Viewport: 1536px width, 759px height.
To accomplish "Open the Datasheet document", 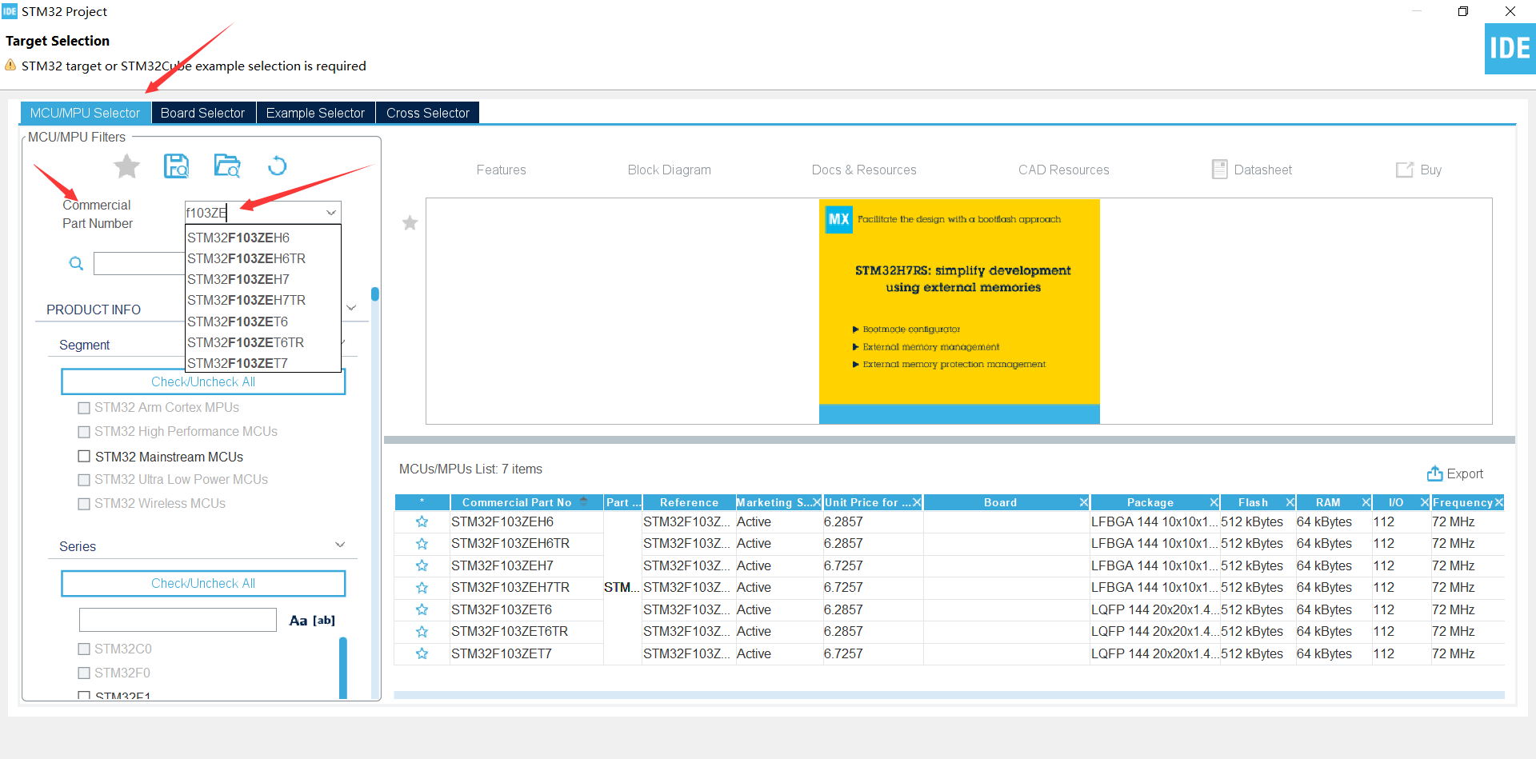I will [1252, 170].
